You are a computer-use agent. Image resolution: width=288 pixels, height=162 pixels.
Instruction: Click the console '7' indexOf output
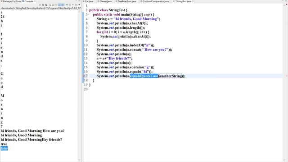pos(2,126)
